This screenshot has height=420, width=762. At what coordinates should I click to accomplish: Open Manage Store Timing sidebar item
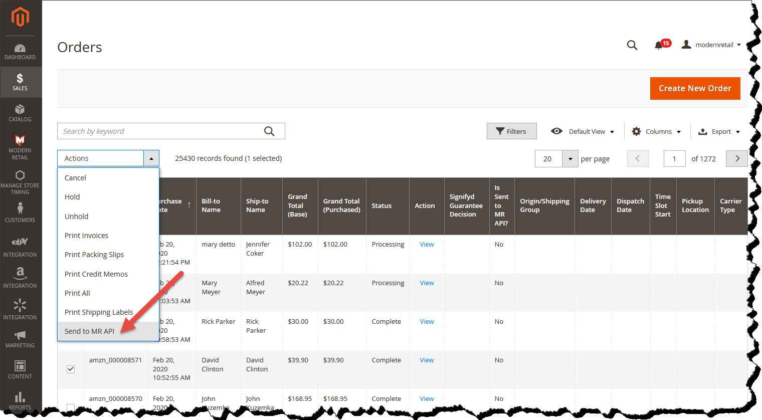20,182
